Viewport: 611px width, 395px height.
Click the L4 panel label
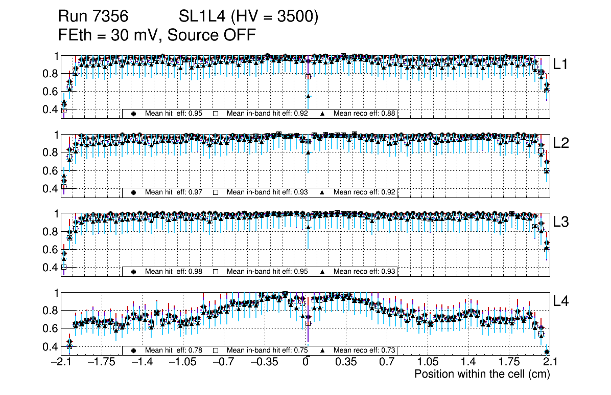pyautogui.click(x=561, y=301)
